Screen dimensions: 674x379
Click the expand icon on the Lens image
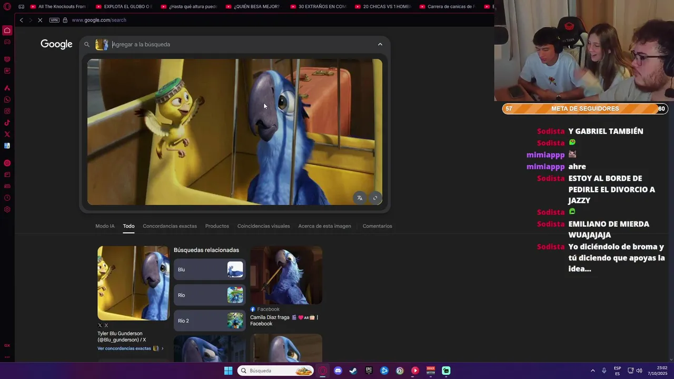click(x=375, y=198)
